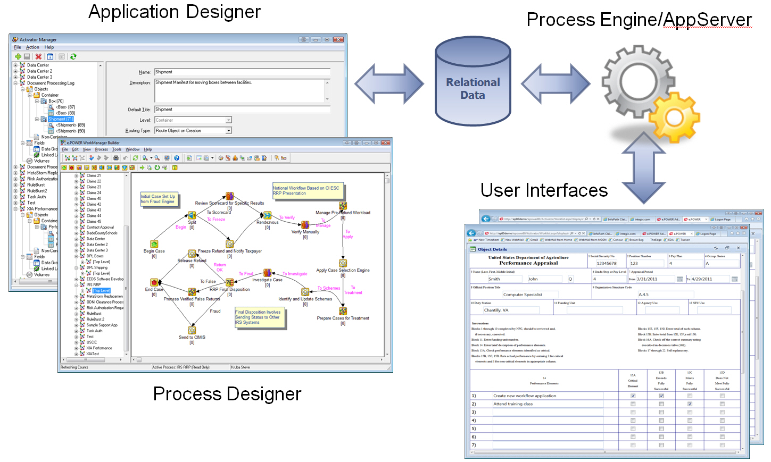Select the End Case workflow node
The width and height of the screenshot is (771, 462).
click(154, 282)
